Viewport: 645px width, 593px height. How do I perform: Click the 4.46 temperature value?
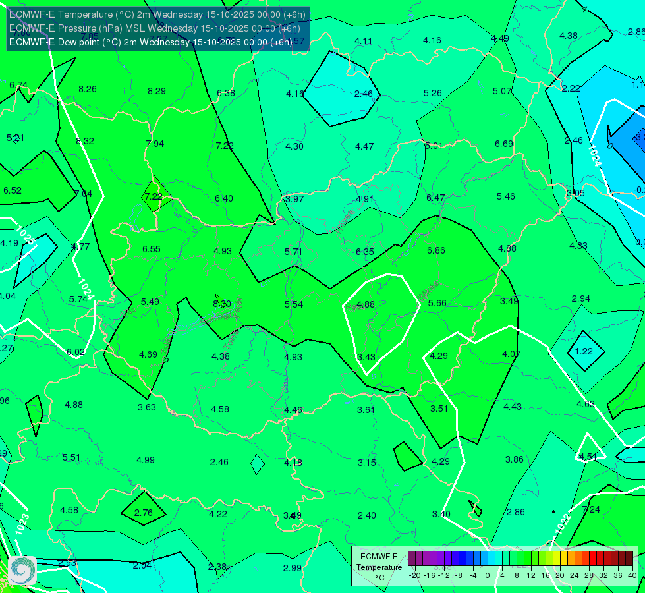(x=293, y=410)
